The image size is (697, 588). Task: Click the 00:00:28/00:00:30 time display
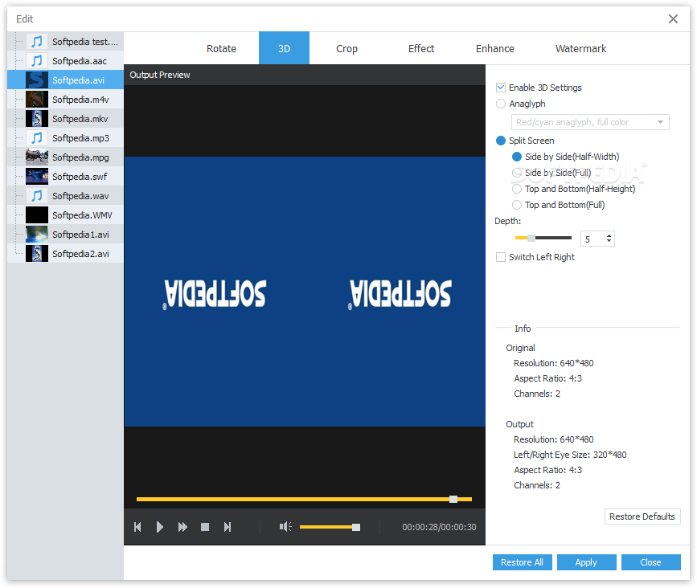point(439,527)
